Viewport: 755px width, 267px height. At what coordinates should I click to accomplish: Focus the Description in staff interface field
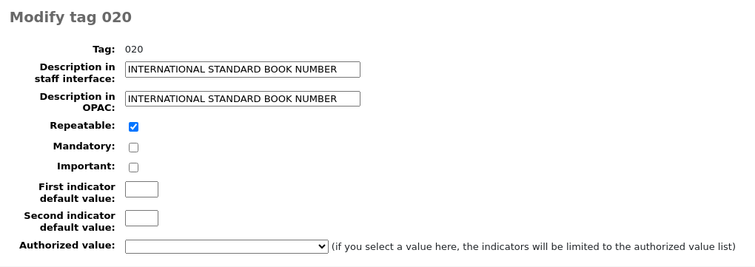pyautogui.click(x=242, y=70)
